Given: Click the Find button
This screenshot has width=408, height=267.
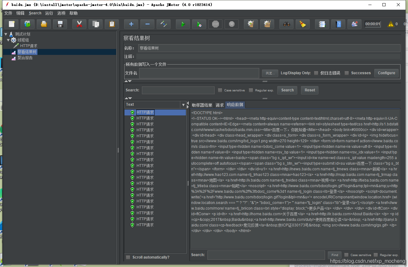Looking at the screenshot, I should (335, 255).
